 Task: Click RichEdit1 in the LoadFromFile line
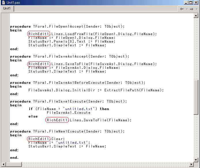39,34
